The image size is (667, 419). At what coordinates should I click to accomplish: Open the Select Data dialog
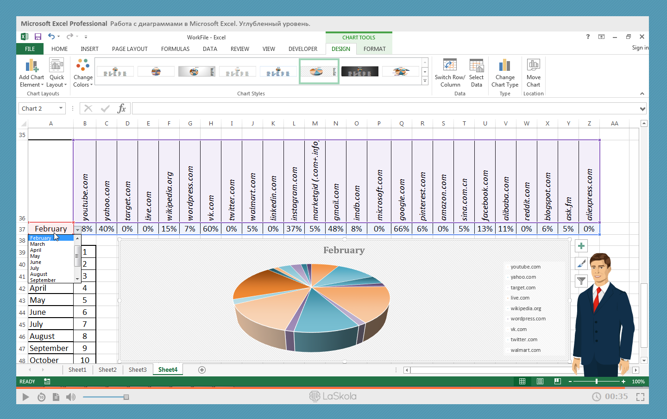point(476,66)
